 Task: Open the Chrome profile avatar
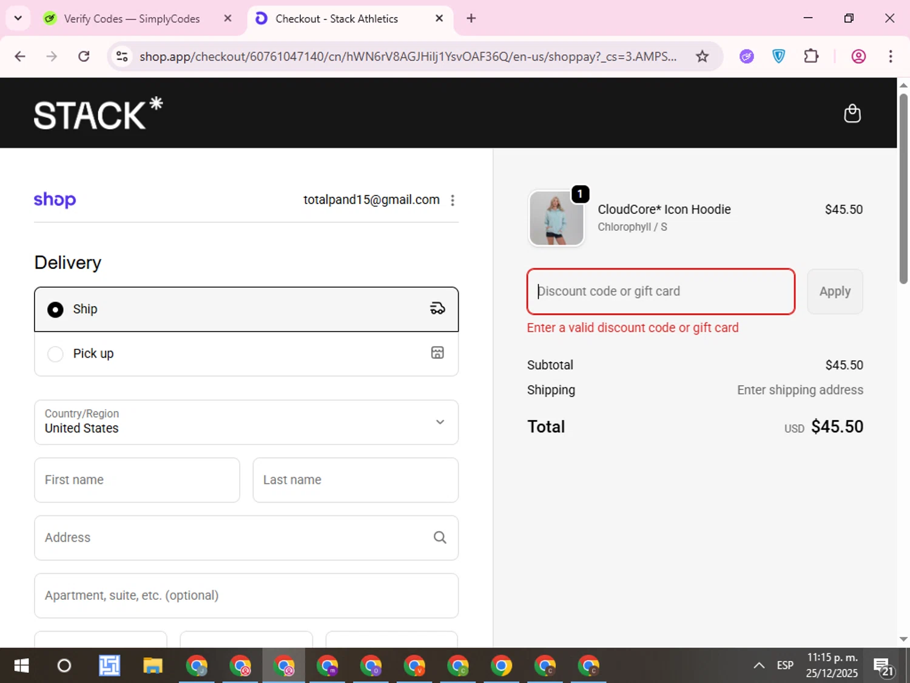click(x=858, y=56)
